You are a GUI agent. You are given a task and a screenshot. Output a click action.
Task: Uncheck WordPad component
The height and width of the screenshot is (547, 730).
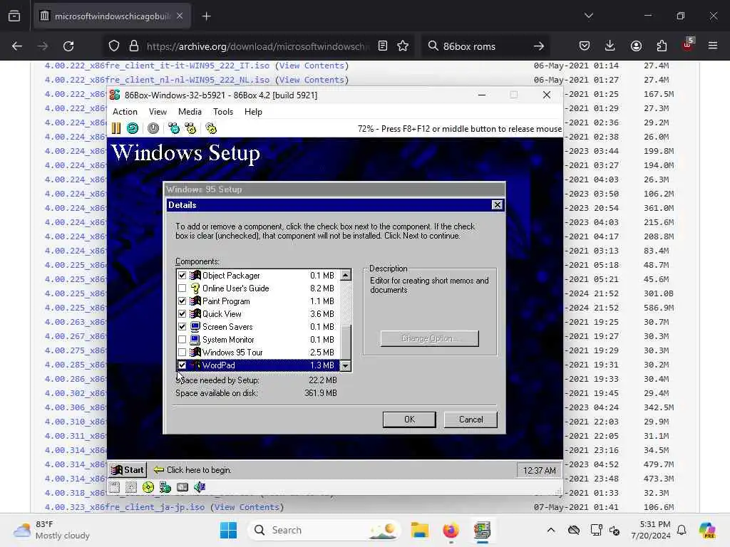point(182,365)
